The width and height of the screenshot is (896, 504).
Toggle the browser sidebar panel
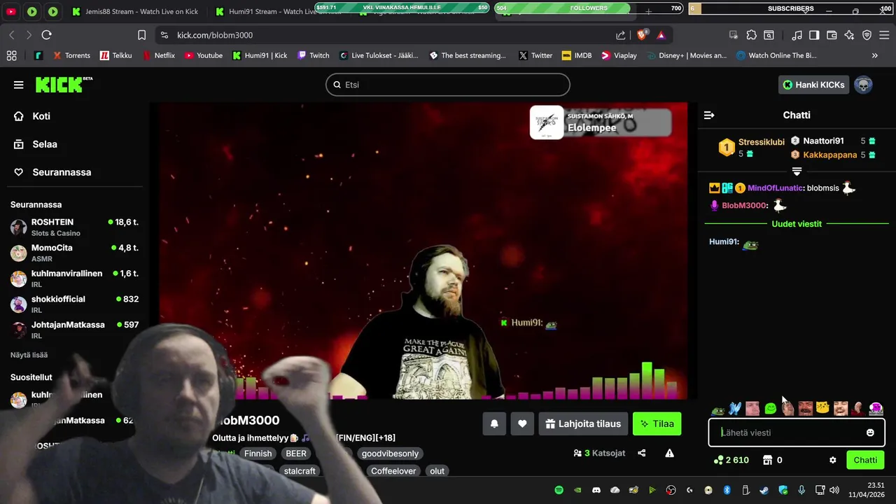(x=814, y=35)
